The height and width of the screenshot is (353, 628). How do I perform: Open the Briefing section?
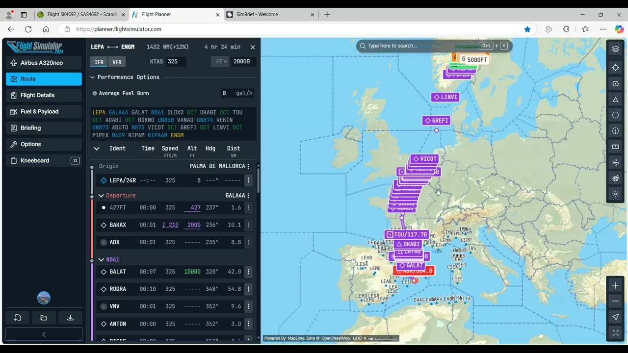(44, 128)
